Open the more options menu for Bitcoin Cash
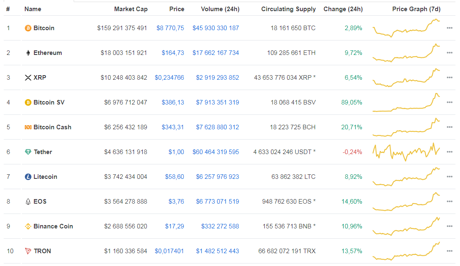 [x=449, y=127]
